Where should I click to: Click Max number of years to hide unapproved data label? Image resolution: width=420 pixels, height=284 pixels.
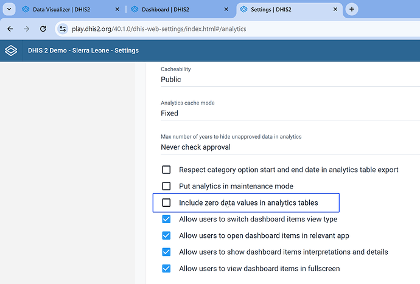[x=231, y=136]
